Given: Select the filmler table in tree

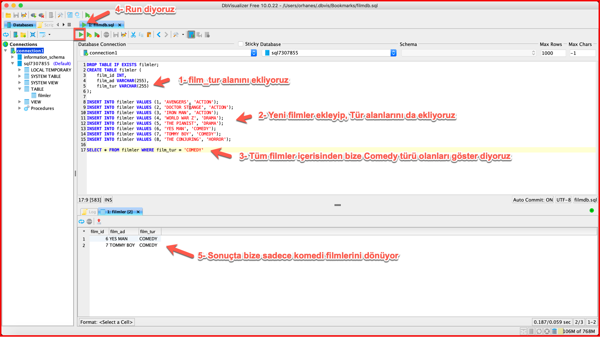Looking at the screenshot, I should pos(44,95).
